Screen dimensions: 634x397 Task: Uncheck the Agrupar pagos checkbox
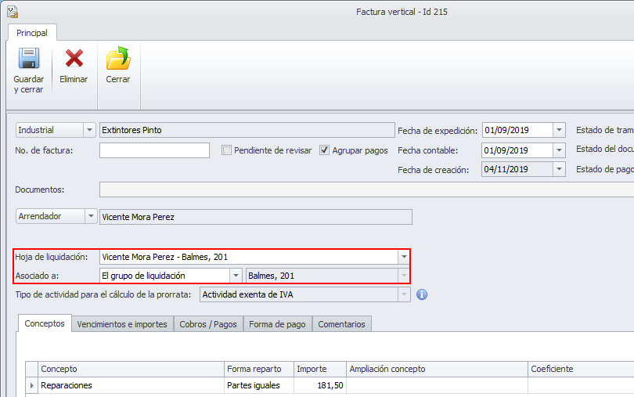click(x=324, y=150)
